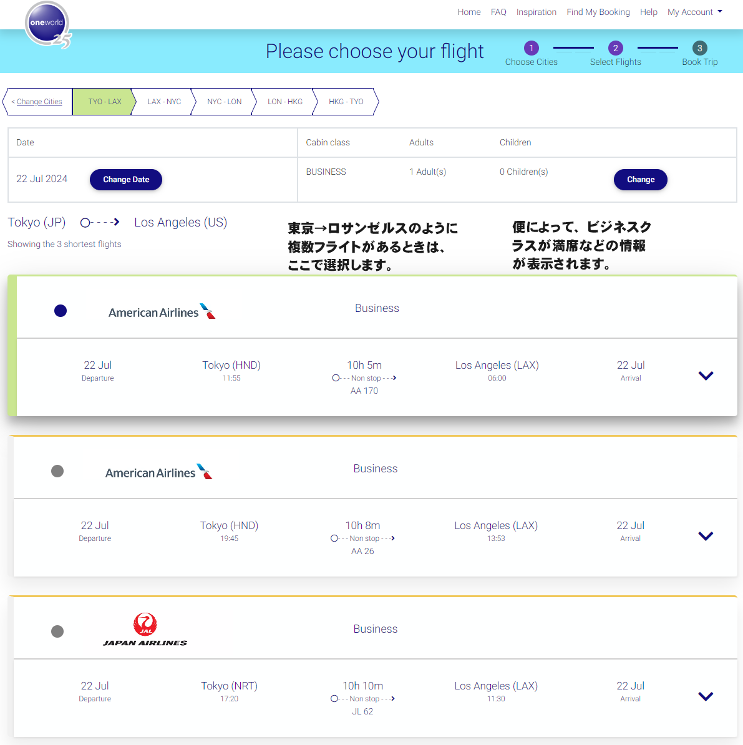The width and height of the screenshot is (743, 745).
Task: Click the Tokyo (HND) 11:55 departure
Action: 231,371
